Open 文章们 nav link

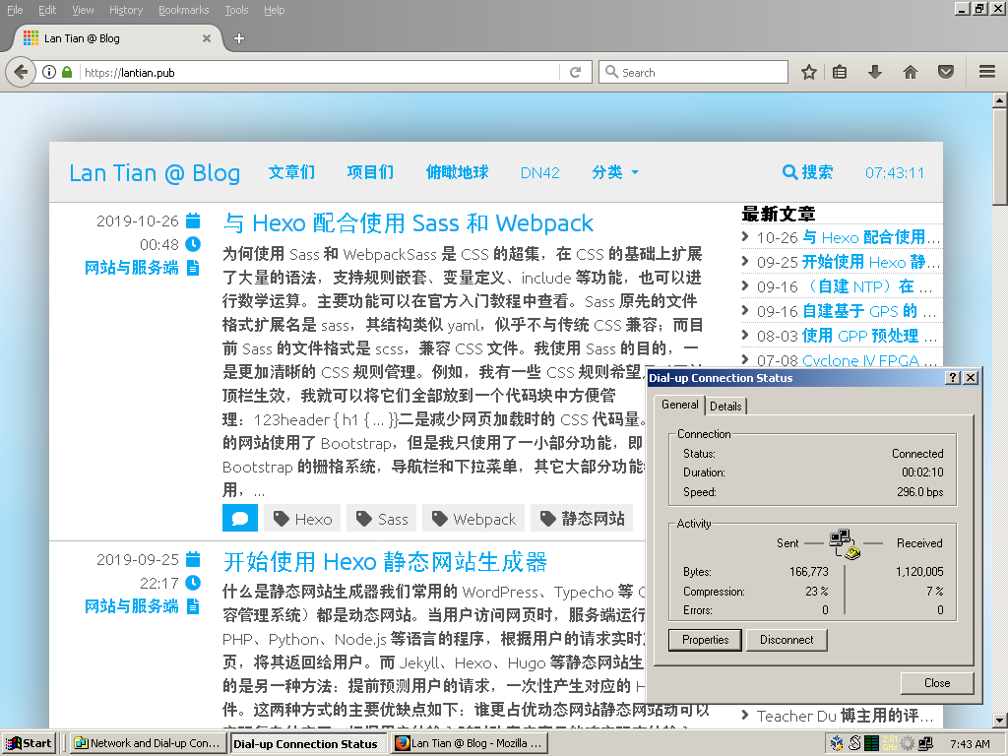coord(291,172)
